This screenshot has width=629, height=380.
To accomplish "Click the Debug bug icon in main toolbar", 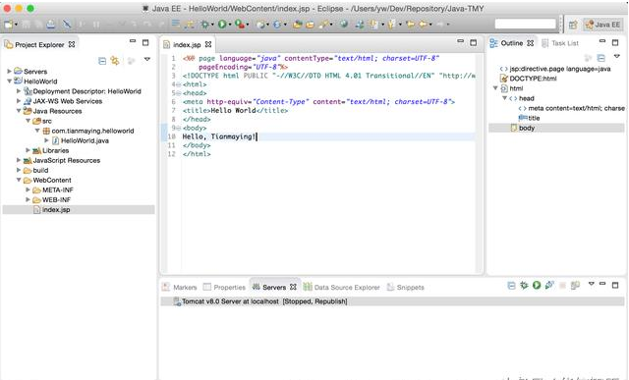I will pyautogui.click(x=205, y=25).
